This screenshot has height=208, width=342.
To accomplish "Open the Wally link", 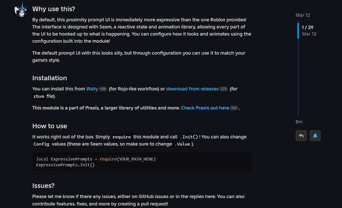I will 92,89.
